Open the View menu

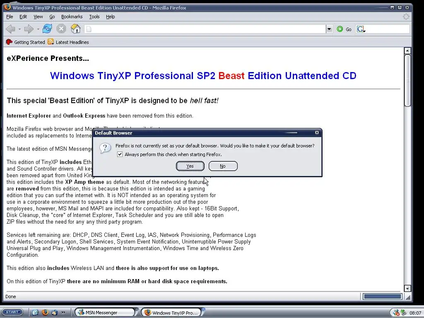coord(38,17)
